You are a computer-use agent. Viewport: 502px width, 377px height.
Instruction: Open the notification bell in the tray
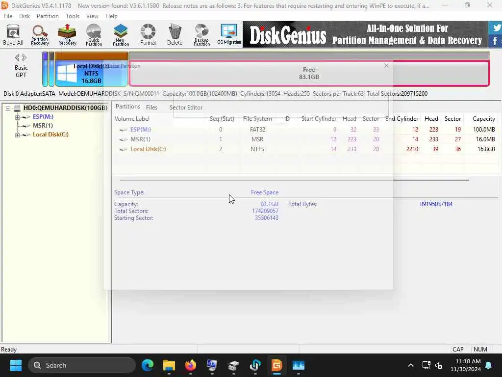click(x=489, y=365)
